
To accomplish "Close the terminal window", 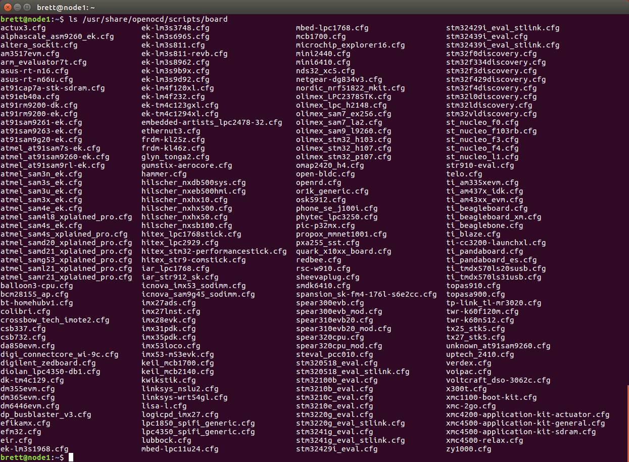I will pos(8,7).
